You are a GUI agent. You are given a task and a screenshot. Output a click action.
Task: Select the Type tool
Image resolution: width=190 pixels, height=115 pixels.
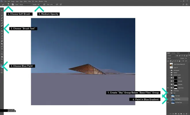click(2, 49)
